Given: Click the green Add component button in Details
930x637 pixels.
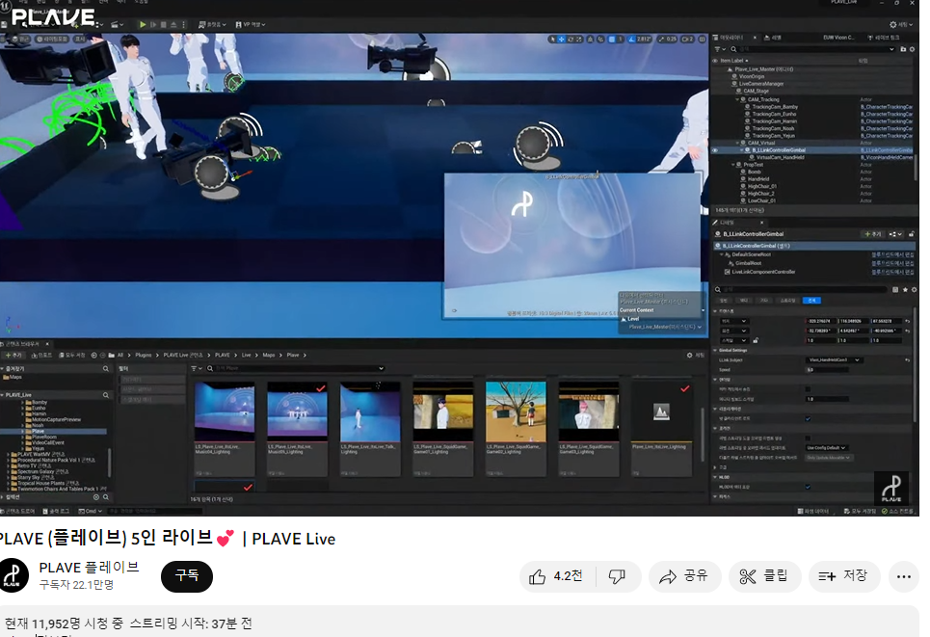Looking at the screenshot, I should [873, 234].
